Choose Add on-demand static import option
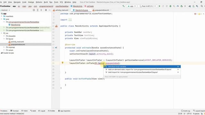The height and width of the screenshot is (115, 205). click(x=142, y=70)
